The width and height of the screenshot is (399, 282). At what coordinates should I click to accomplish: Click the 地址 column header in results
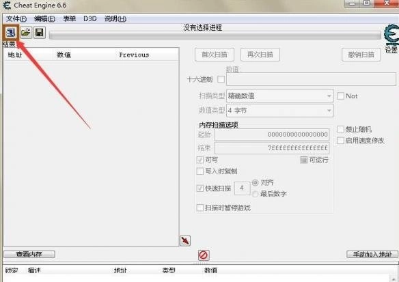[x=15, y=55]
